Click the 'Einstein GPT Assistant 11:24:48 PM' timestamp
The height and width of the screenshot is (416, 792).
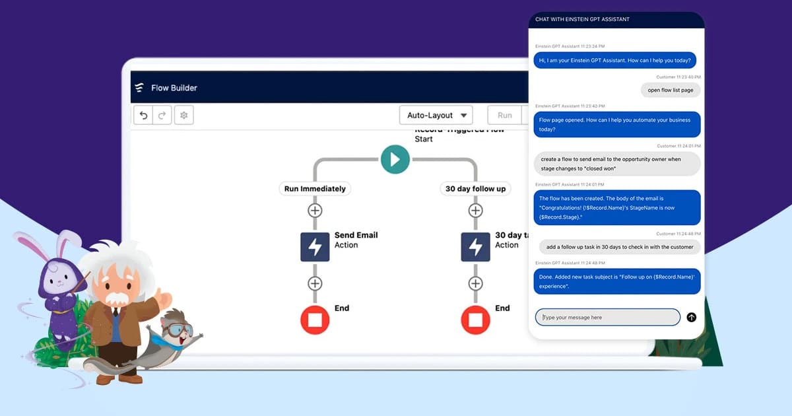pos(570,263)
